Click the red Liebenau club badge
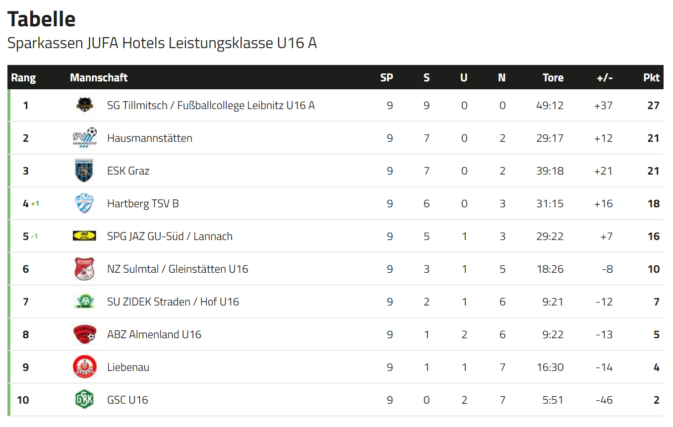 coord(84,367)
